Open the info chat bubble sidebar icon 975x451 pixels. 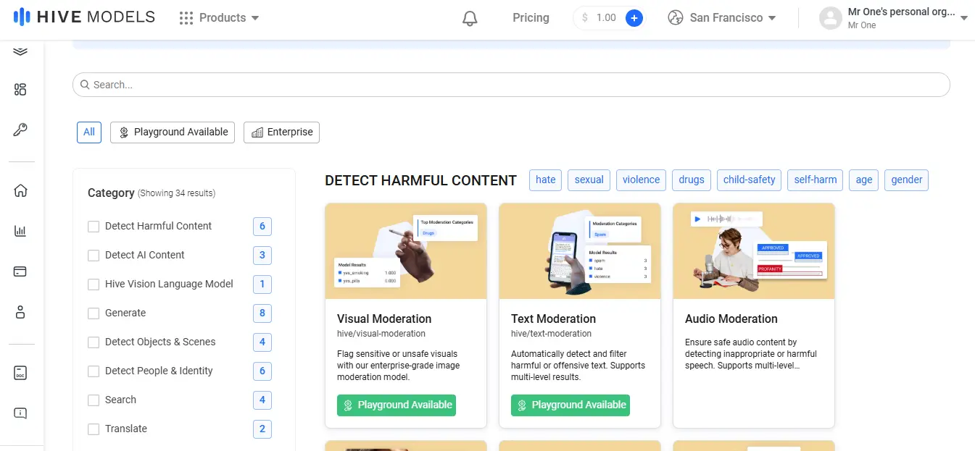[20, 413]
